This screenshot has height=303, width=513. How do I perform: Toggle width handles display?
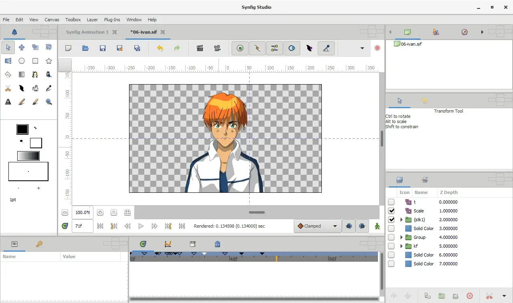[x=309, y=48]
